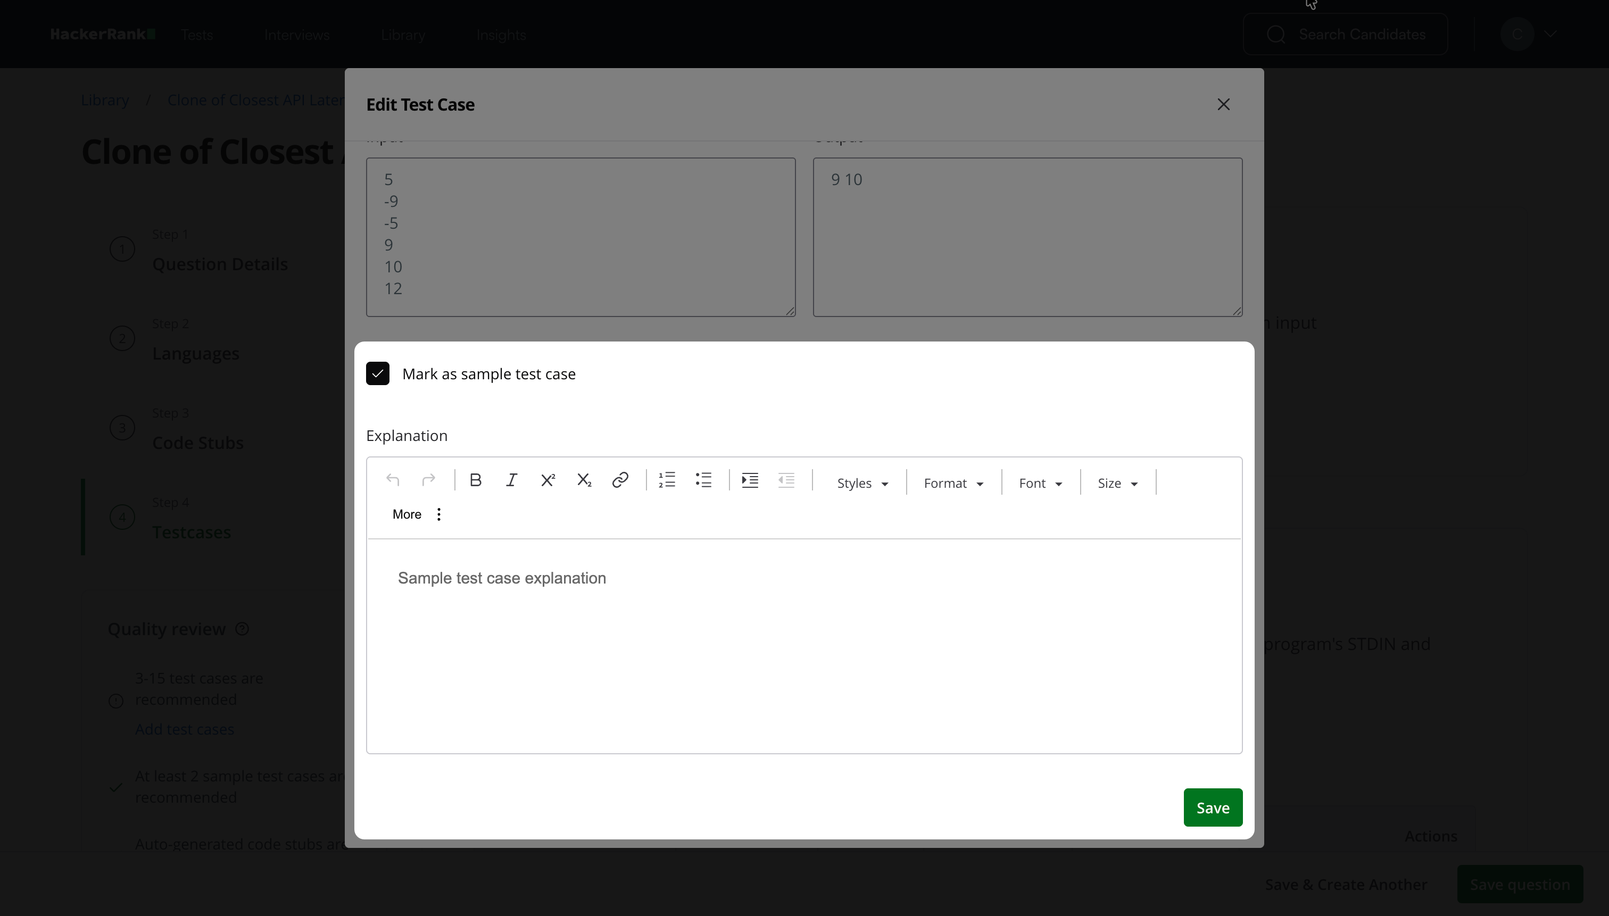The width and height of the screenshot is (1609, 916).
Task: Go to Step 3 Code Stubs
Action: (x=176, y=429)
